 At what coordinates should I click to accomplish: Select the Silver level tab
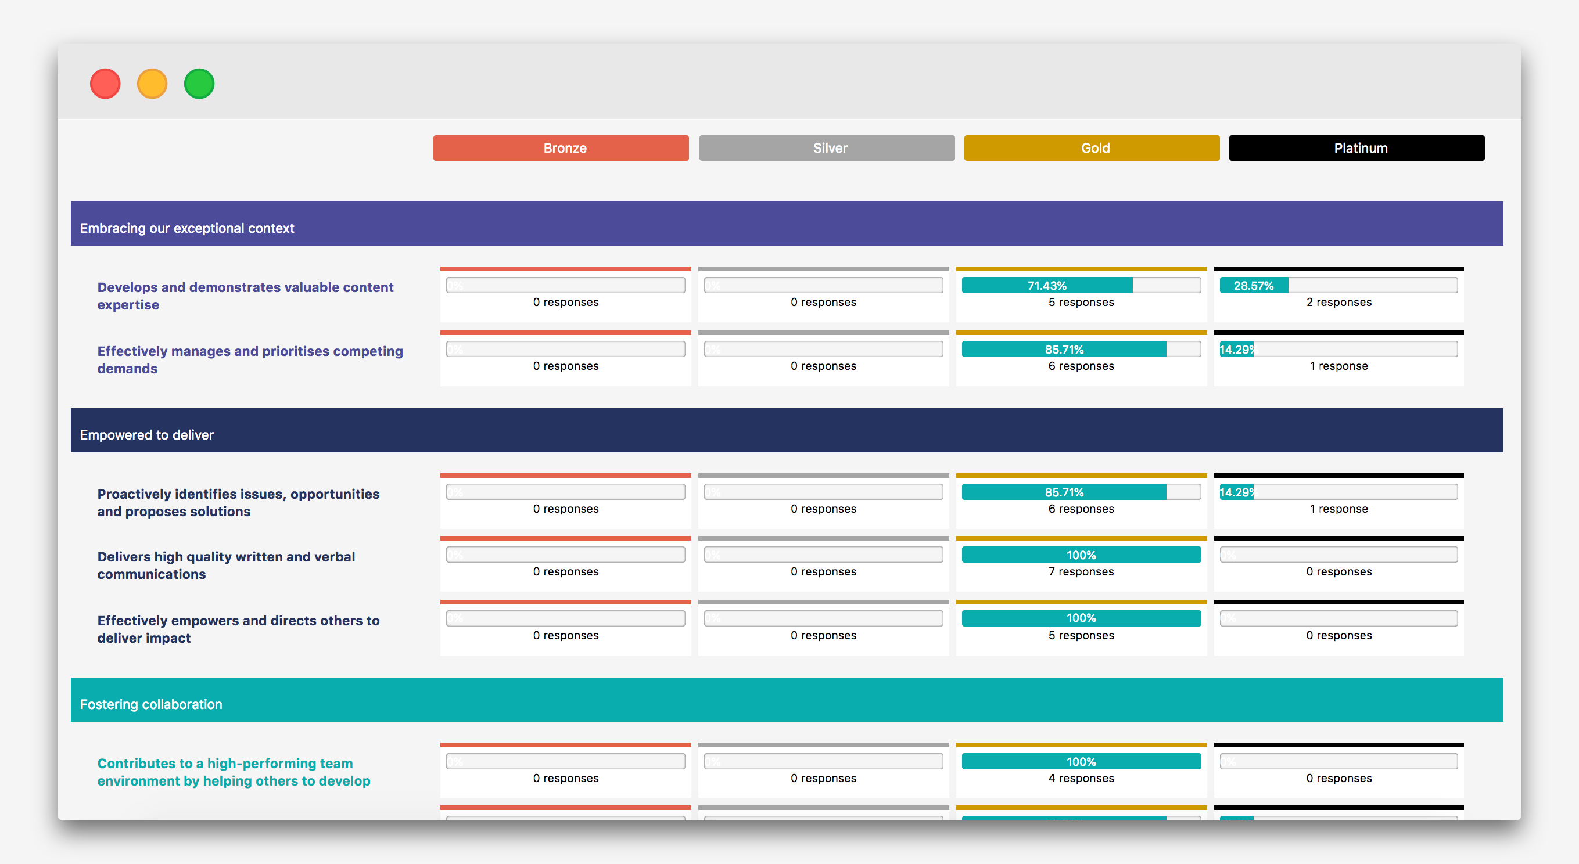tap(826, 148)
